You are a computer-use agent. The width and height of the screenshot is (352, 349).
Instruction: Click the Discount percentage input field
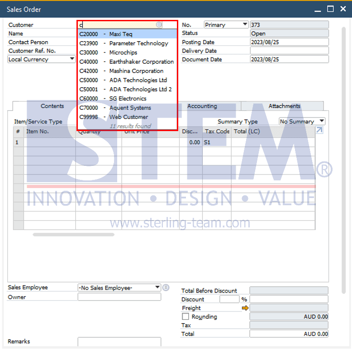coord(229,299)
